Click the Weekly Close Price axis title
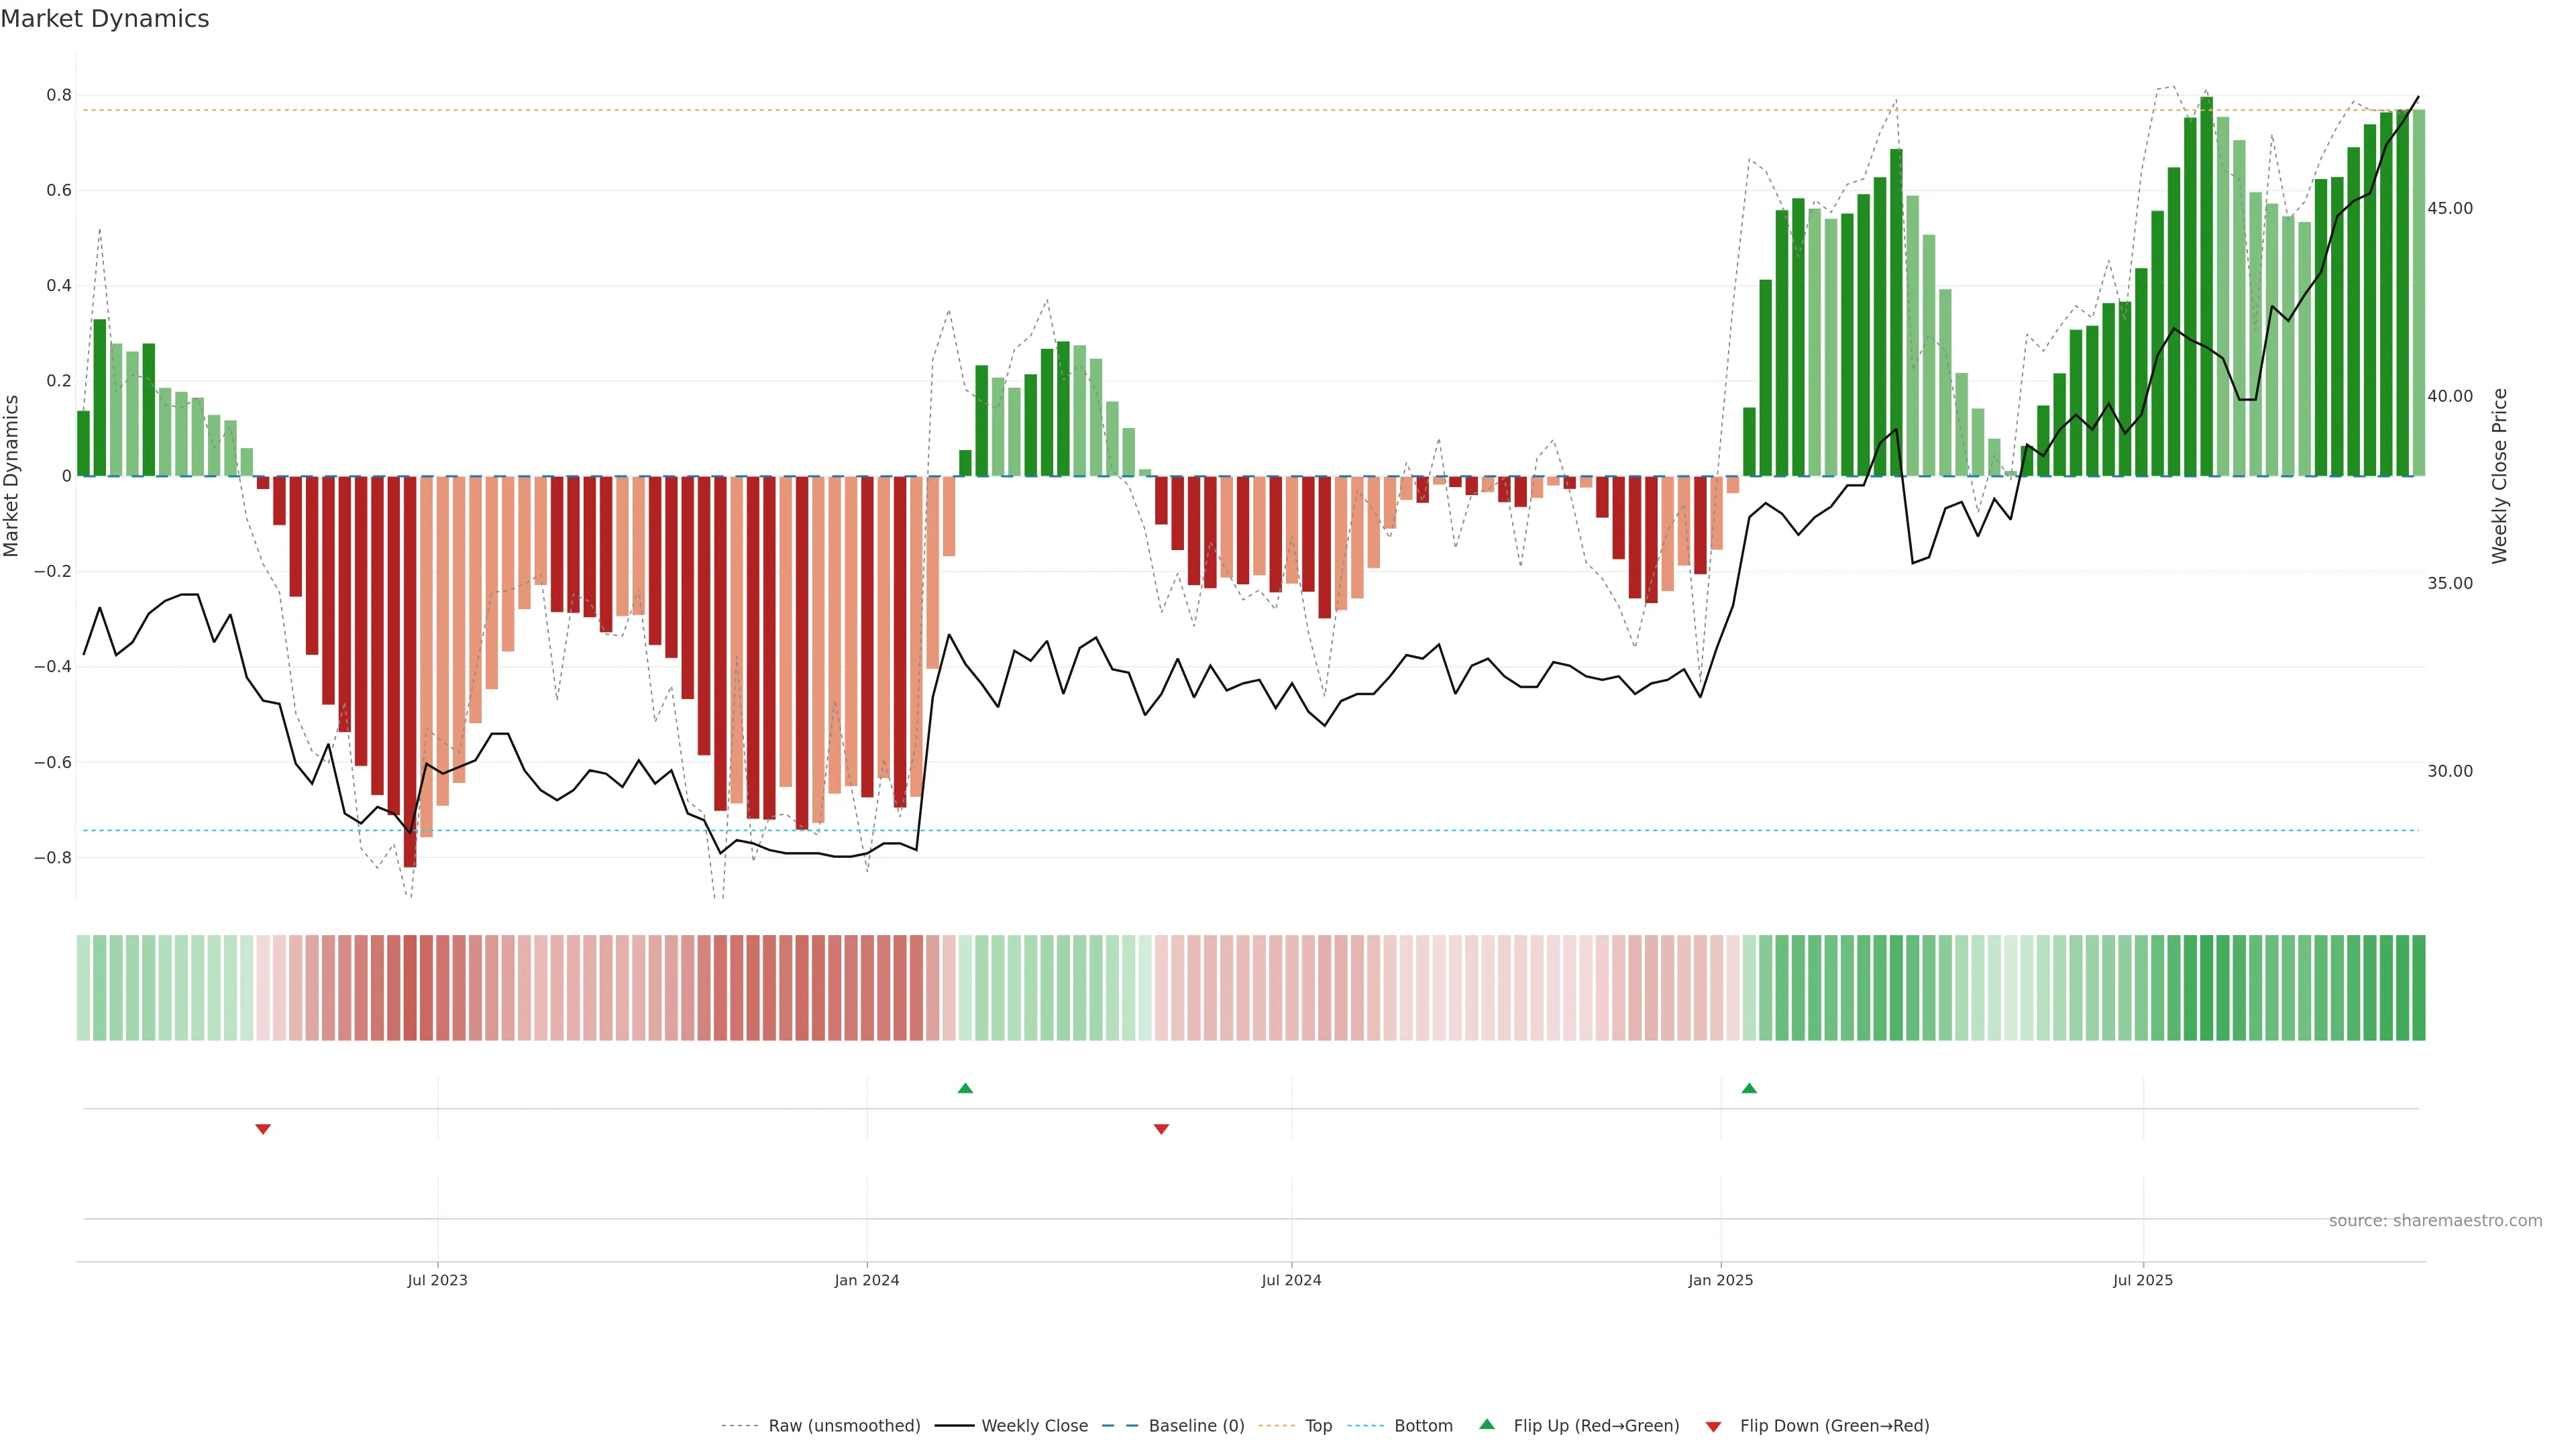The image size is (2576, 1449). click(x=2499, y=476)
